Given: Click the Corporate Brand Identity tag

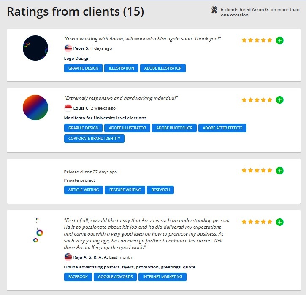Looking at the screenshot, I should tap(94, 139).
